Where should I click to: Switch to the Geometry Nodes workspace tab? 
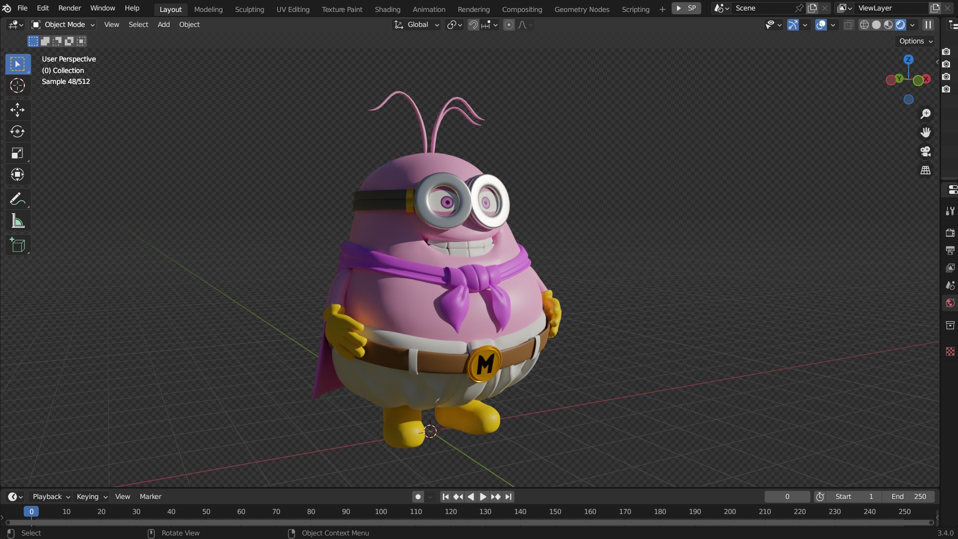[x=582, y=9]
